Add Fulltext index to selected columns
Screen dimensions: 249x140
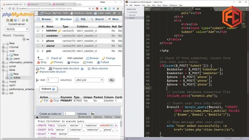click(103, 62)
